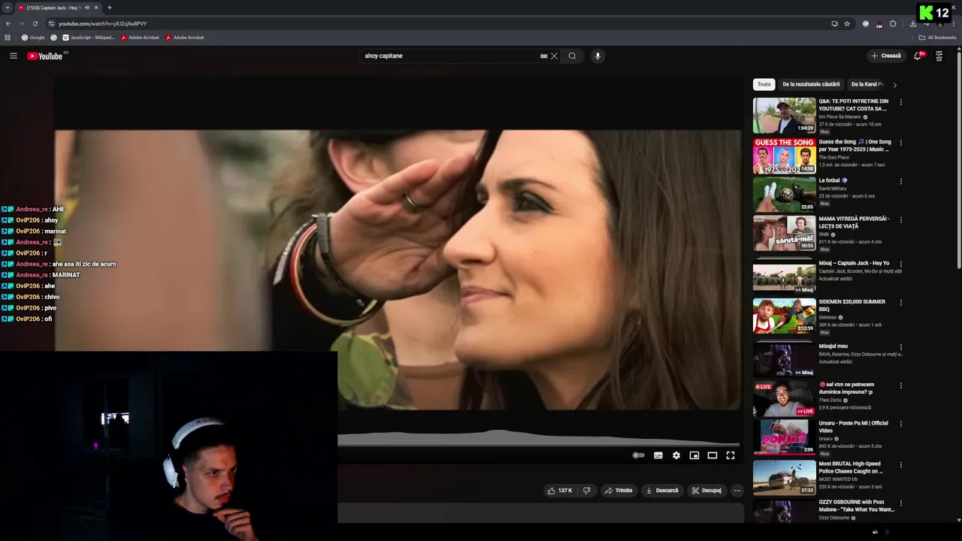Screen dimensions: 962x541
Task: Open the on-screen keyboard icon in search box
Action: coord(543,56)
